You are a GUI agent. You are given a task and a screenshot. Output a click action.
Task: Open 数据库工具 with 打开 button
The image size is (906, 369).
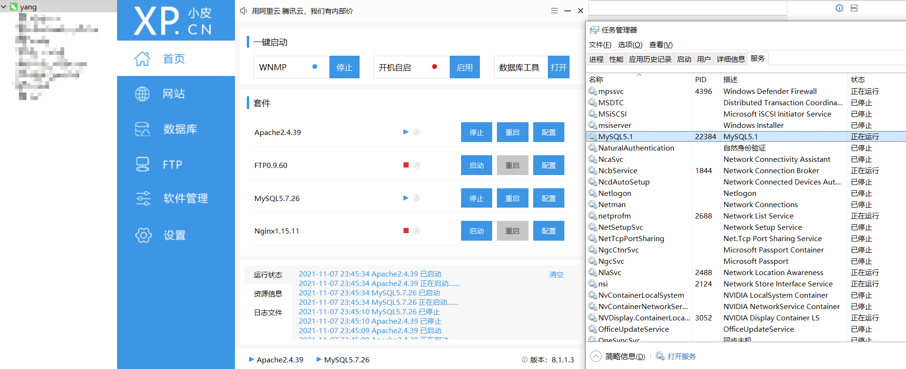point(559,67)
